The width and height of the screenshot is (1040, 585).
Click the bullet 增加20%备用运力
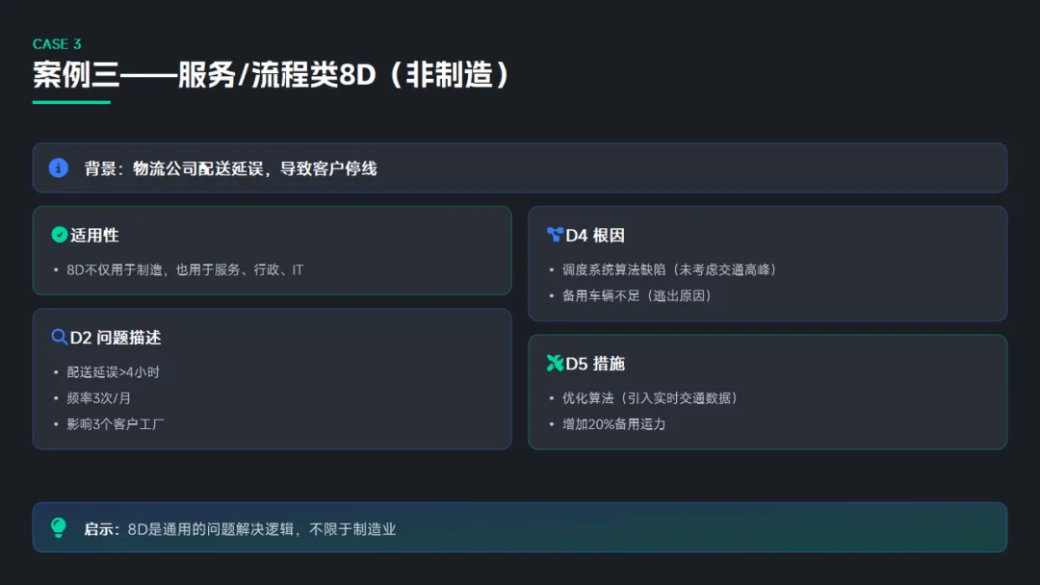613,423
